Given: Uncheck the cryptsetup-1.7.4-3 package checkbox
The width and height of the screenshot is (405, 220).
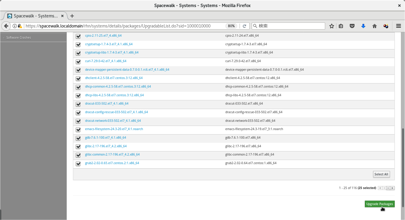Looking at the screenshot, I should [x=78, y=45].
